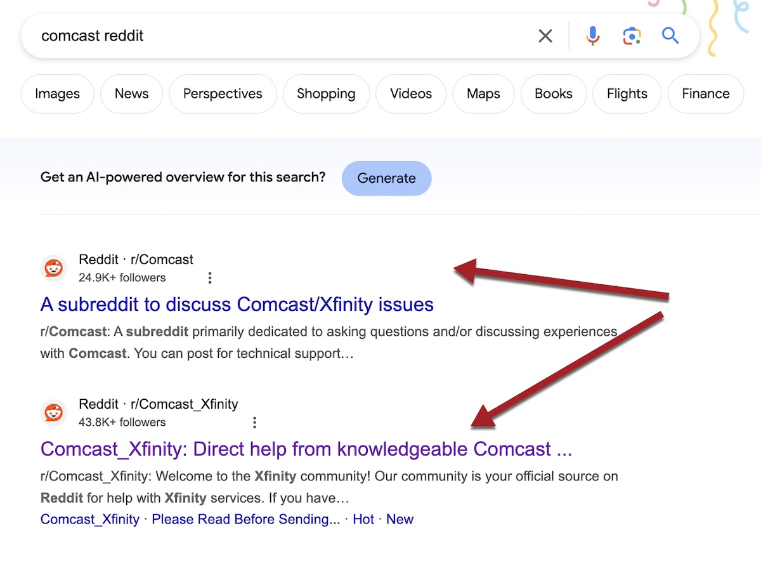Show Videos results
The height and width of the screenshot is (561, 761).
pos(411,94)
